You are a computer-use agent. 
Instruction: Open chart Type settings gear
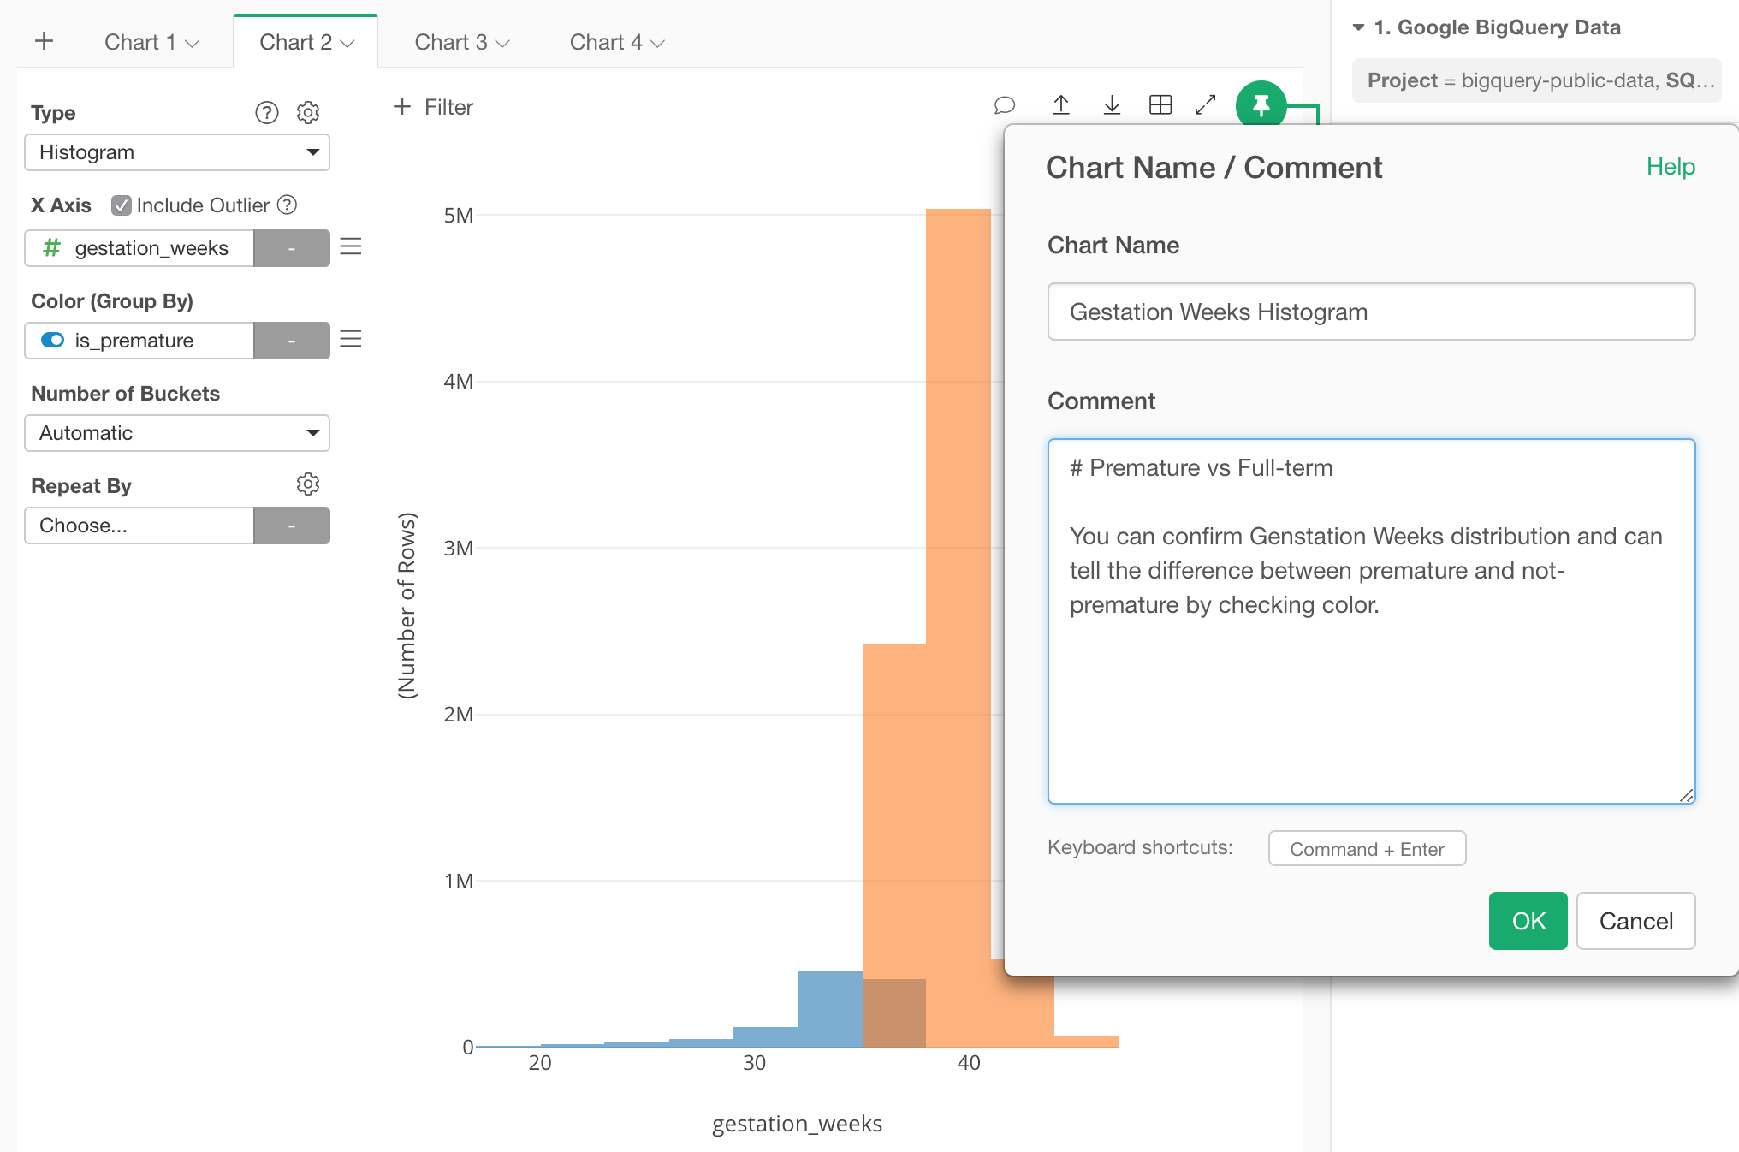[308, 112]
